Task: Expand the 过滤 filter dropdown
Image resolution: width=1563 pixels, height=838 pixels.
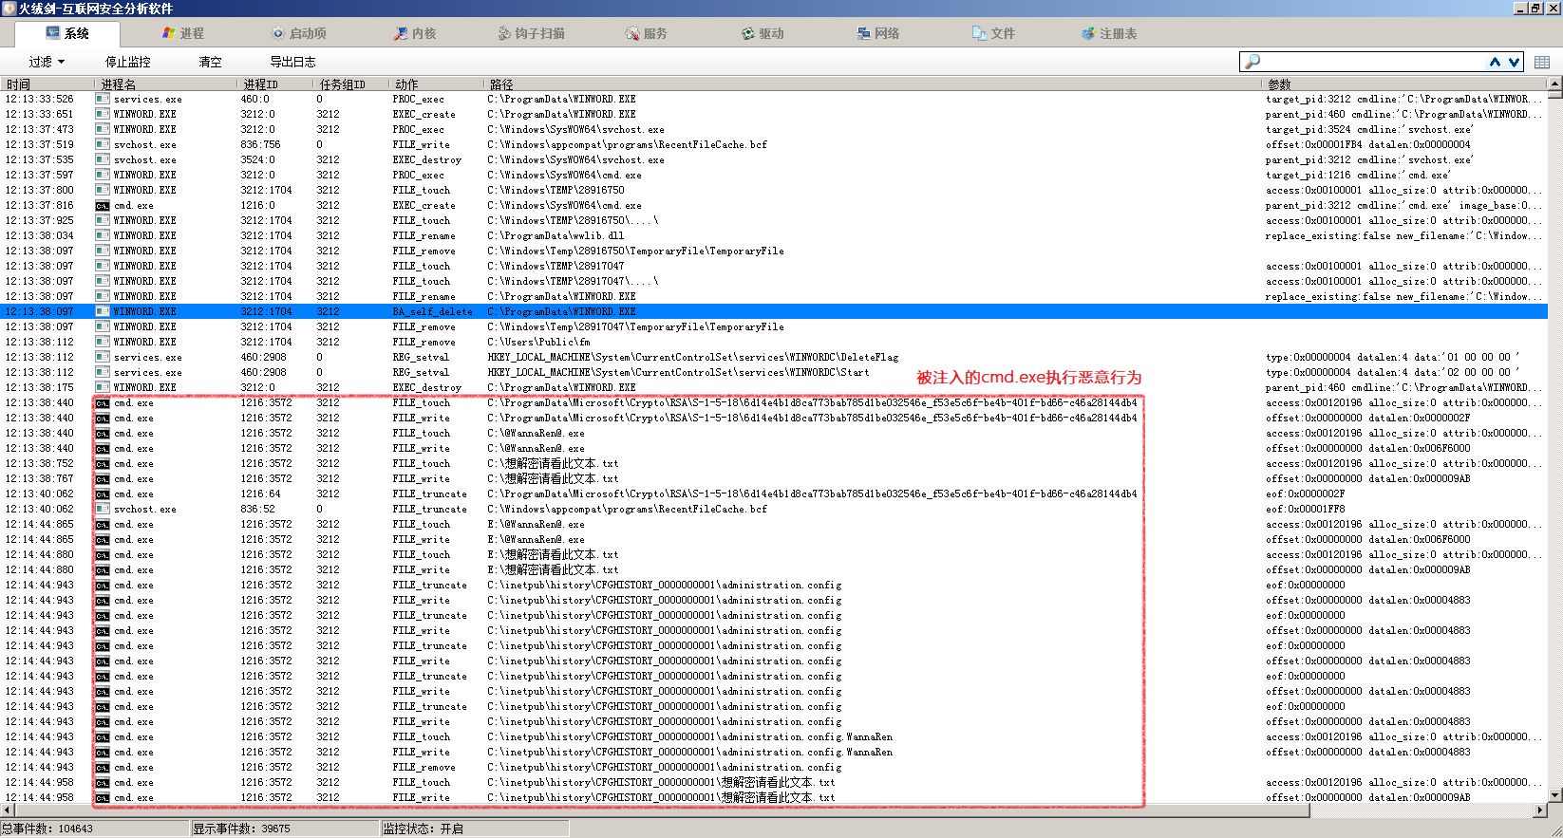Action: [47, 62]
